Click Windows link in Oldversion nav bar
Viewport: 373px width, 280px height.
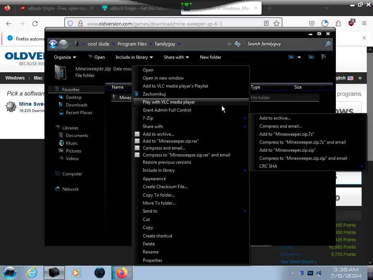coord(15,78)
